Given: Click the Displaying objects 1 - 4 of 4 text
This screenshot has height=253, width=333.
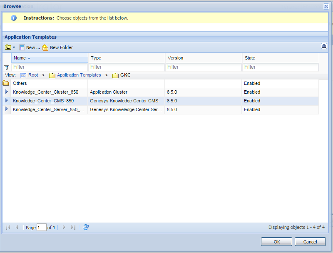Looking at the screenshot, I should tap(296, 227).
